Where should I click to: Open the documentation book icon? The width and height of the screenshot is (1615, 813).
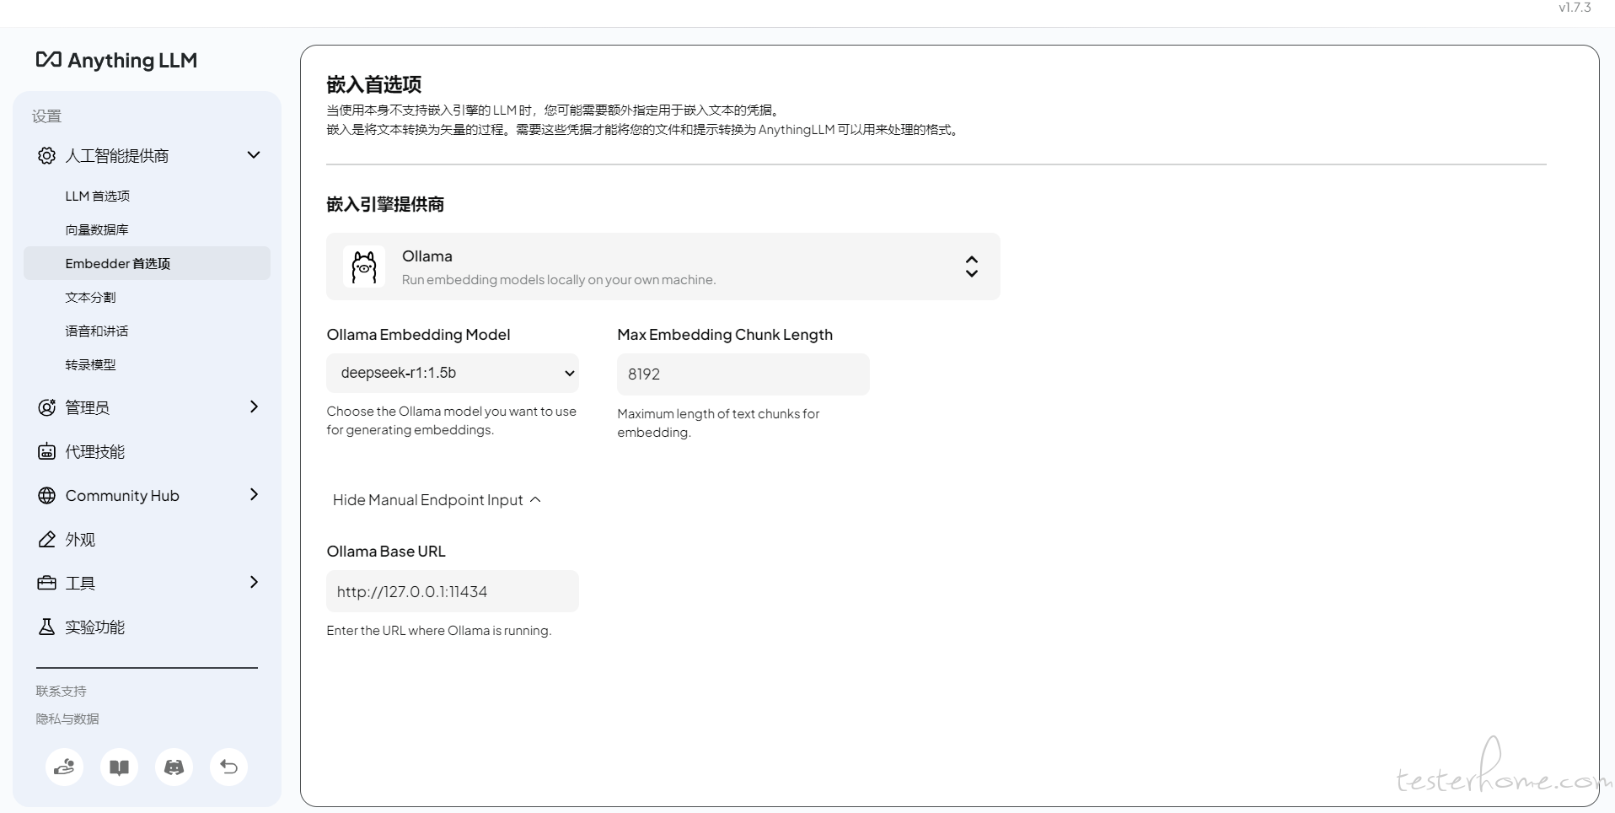click(119, 767)
